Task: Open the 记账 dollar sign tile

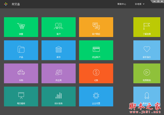Action: click(96, 73)
